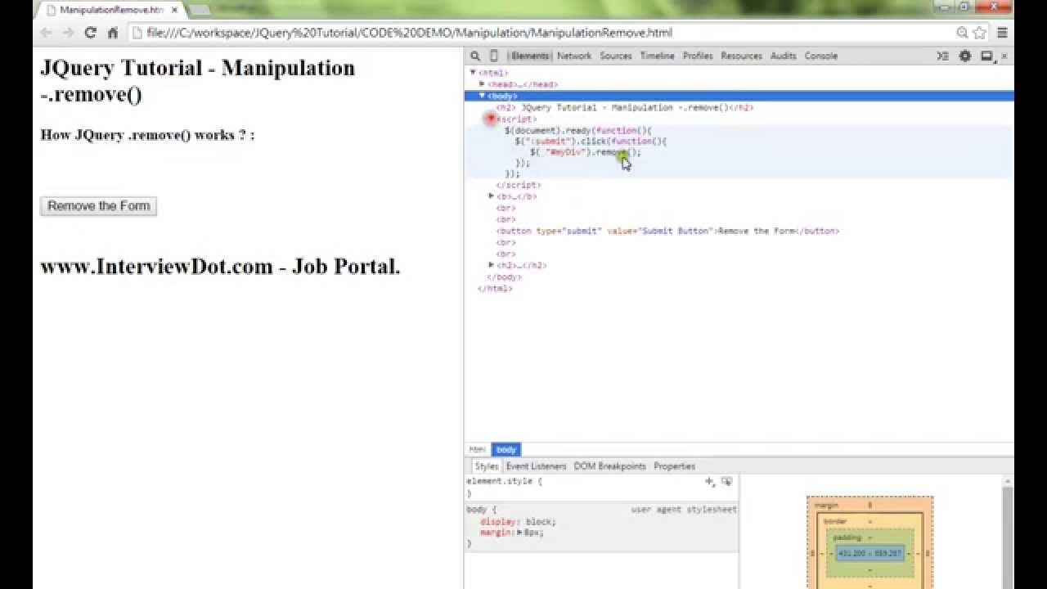The image size is (1047, 589).
Task: Expand the b element node
Action: (x=491, y=196)
